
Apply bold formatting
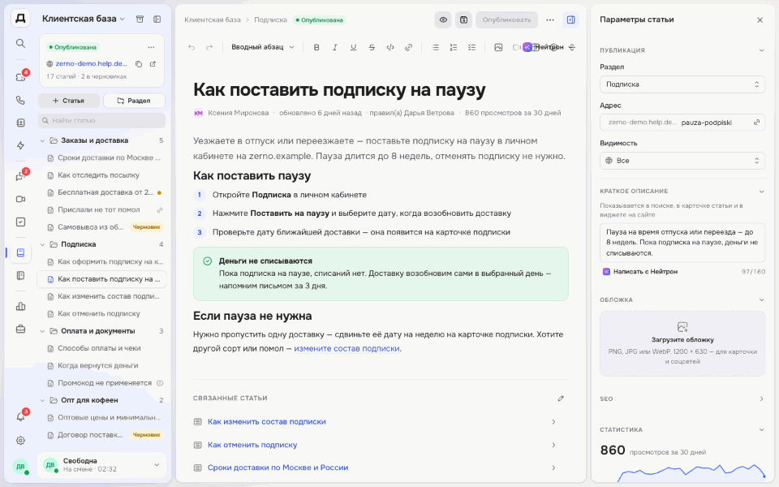click(x=316, y=47)
